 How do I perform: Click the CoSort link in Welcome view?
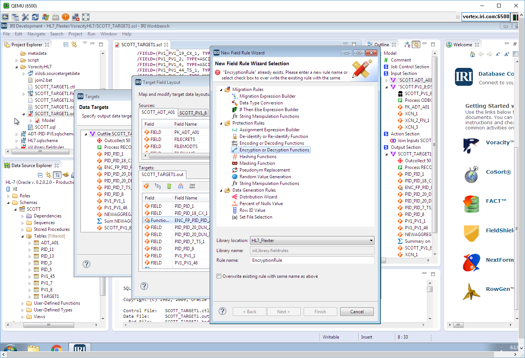coord(498,172)
